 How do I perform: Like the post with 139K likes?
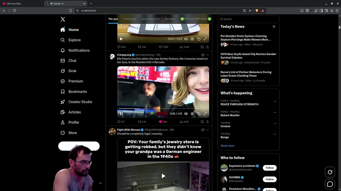[164, 47]
